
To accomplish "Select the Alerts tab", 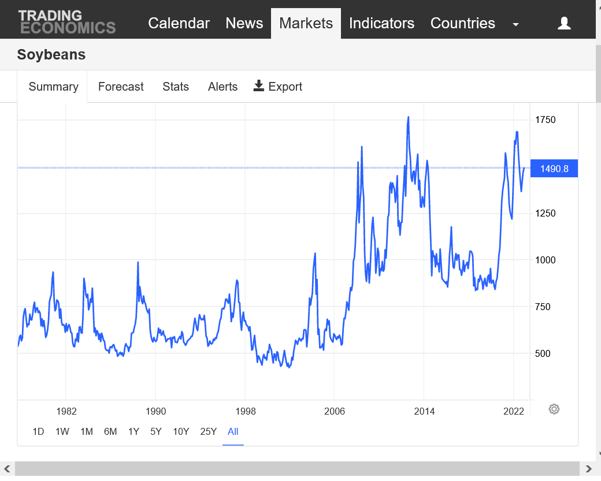I will [222, 87].
